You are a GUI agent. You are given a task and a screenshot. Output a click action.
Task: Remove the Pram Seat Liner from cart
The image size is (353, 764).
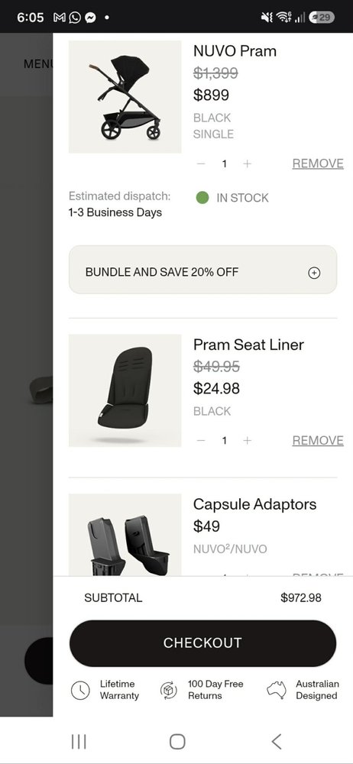tap(318, 441)
